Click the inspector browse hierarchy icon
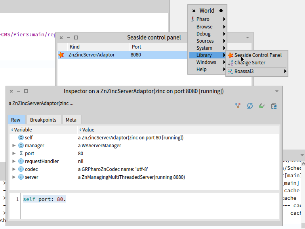The image size is (305, 229). 238,106
